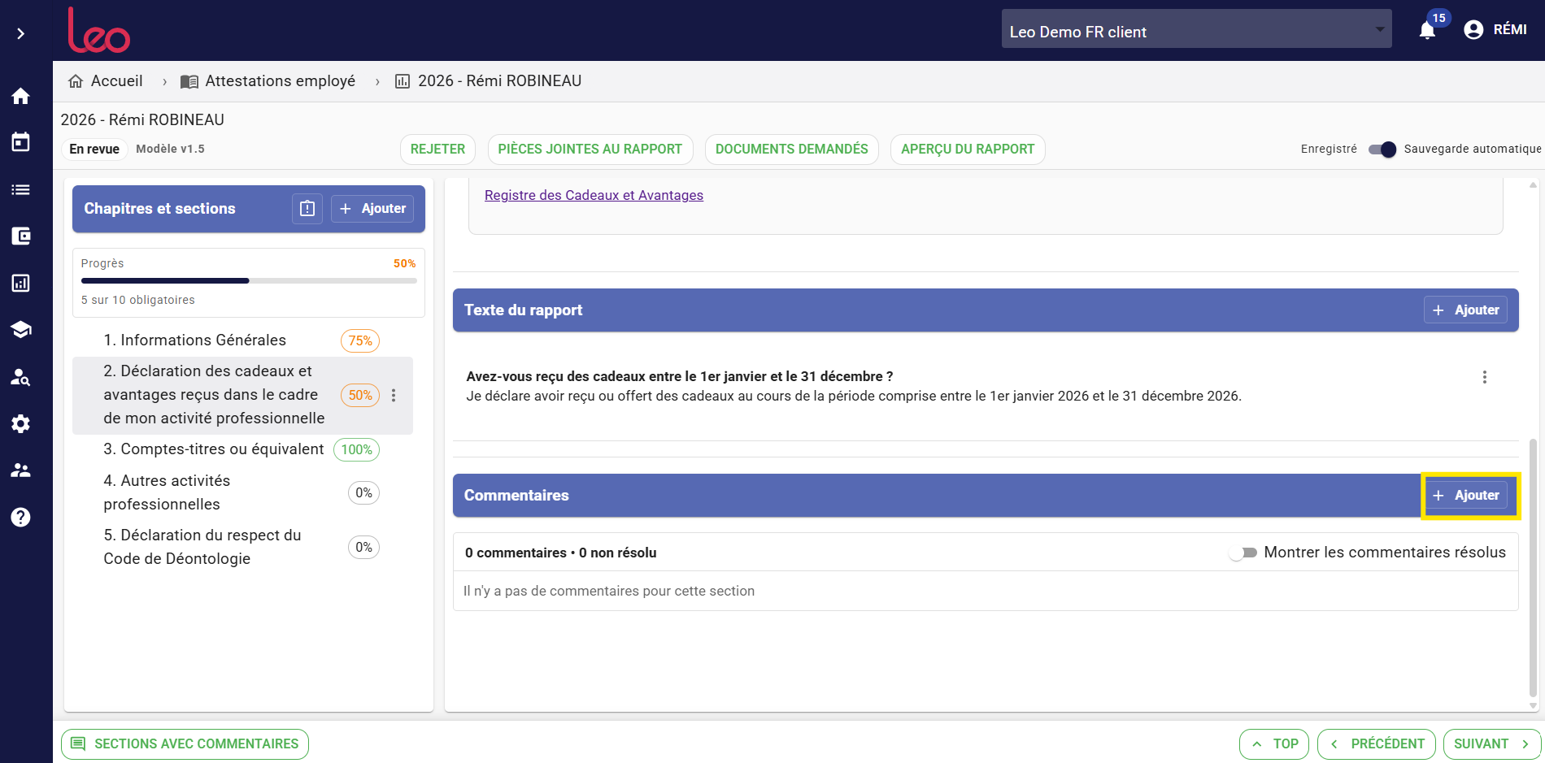Open the Leo Demo FR client dropdown
Image resolution: width=1545 pixels, height=763 pixels.
coord(1196,29)
